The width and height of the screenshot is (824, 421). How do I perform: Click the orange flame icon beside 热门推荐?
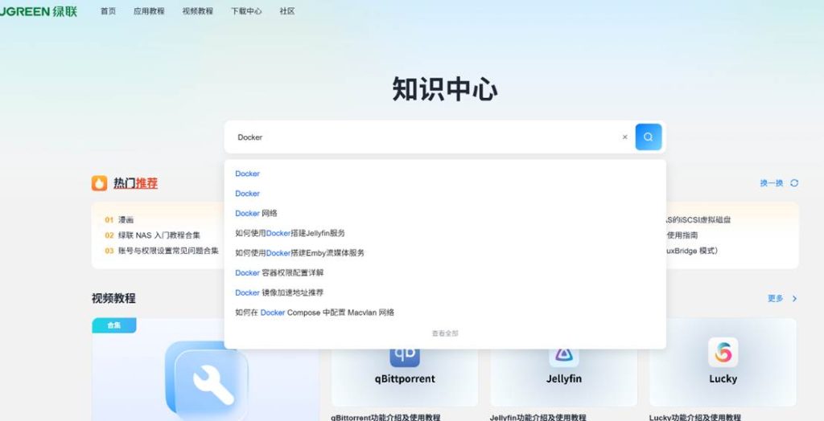click(99, 183)
